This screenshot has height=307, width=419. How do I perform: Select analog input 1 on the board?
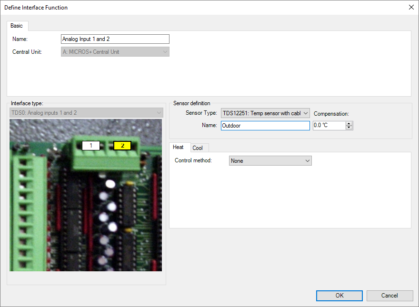click(90, 146)
